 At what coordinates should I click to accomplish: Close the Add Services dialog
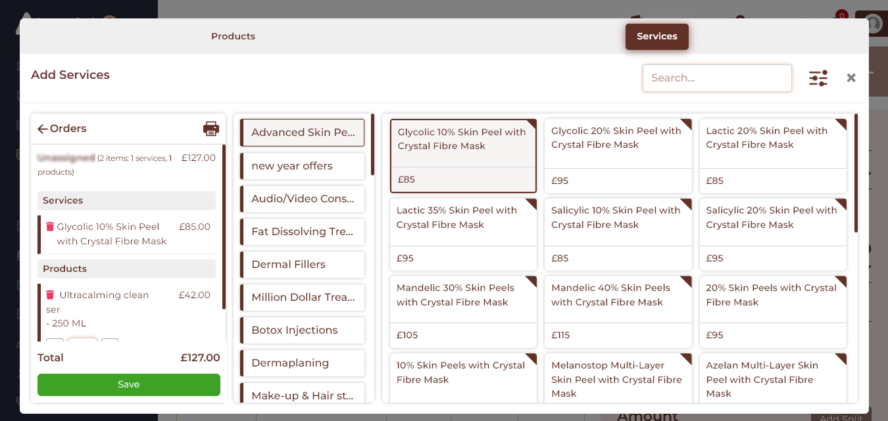point(851,78)
